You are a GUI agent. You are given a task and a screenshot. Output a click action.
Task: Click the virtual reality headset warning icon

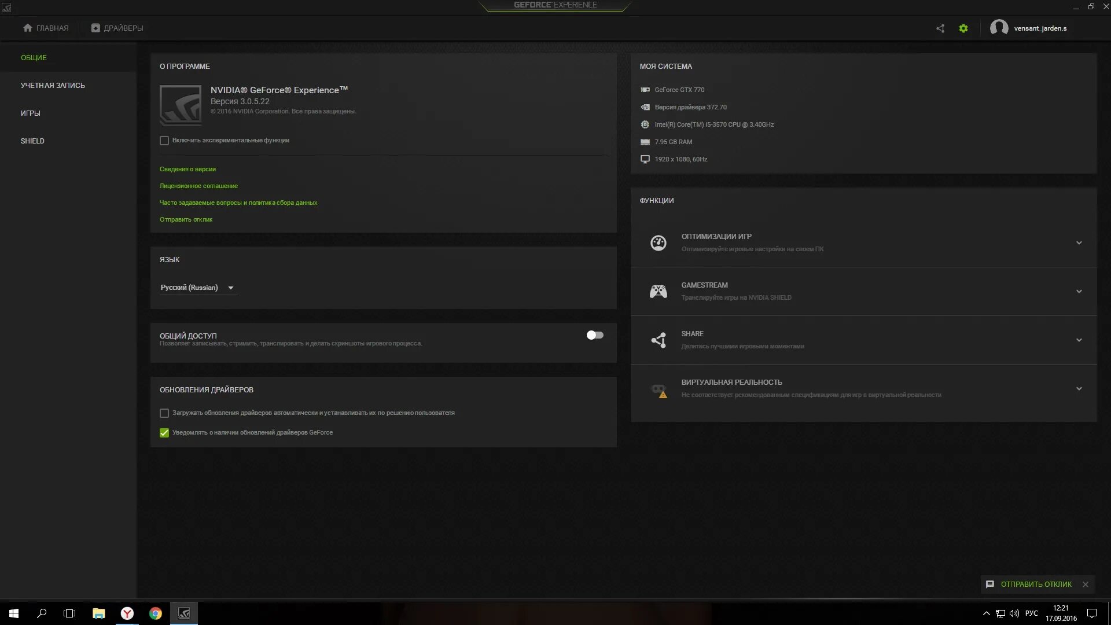(658, 391)
